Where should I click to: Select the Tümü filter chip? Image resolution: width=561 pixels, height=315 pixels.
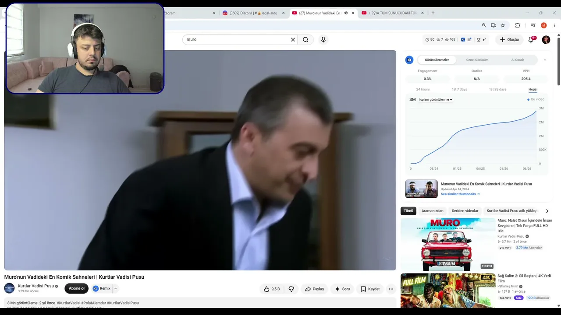tap(408, 211)
